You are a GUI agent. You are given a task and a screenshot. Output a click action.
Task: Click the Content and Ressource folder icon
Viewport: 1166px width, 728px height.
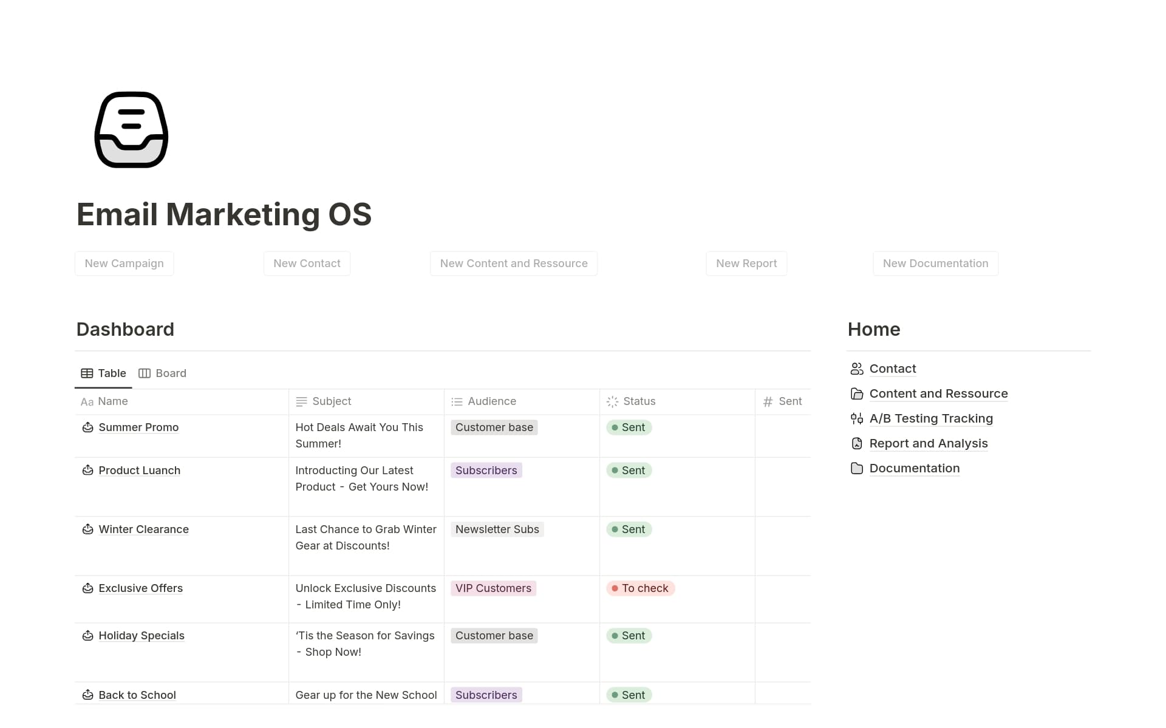click(x=856, y=393)
